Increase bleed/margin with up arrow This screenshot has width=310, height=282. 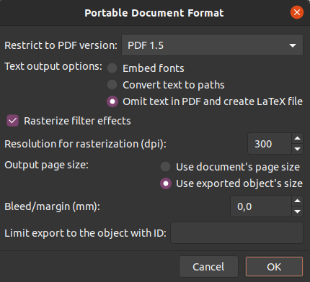[x=298, y=201]
